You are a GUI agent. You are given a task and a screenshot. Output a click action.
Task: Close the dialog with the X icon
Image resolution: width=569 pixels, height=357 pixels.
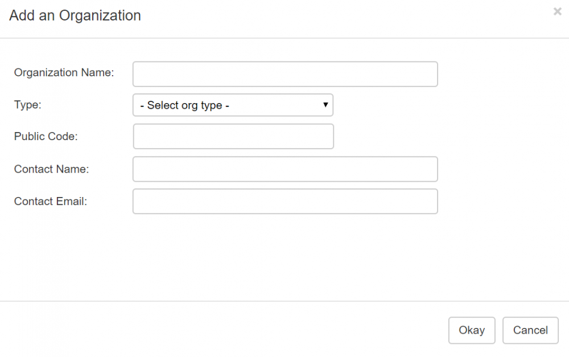557,11
